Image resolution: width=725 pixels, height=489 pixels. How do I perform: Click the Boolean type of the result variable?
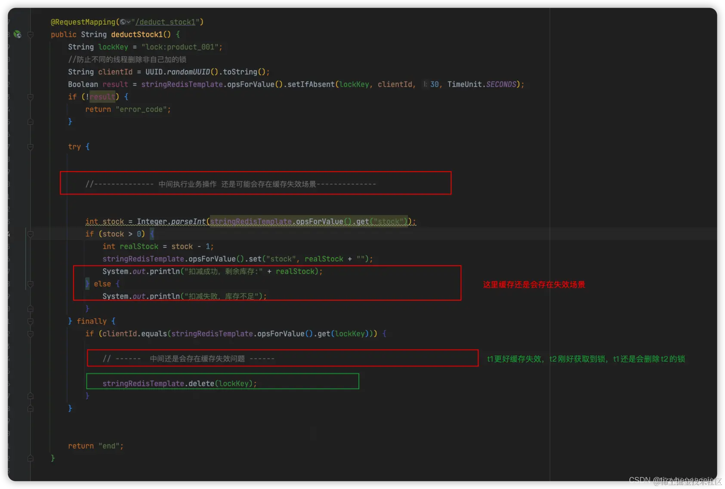[83, 84]
